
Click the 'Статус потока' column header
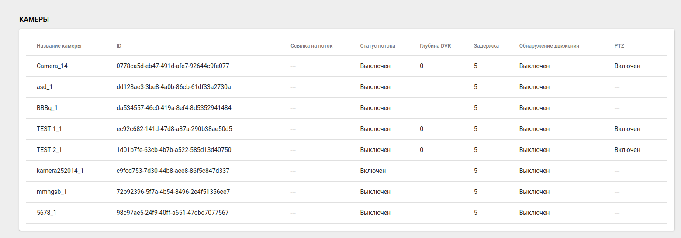coord(377,46)
